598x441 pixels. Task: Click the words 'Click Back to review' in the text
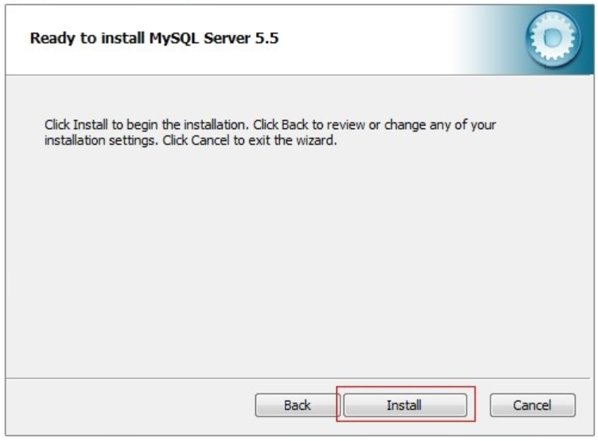coord(305,126)
